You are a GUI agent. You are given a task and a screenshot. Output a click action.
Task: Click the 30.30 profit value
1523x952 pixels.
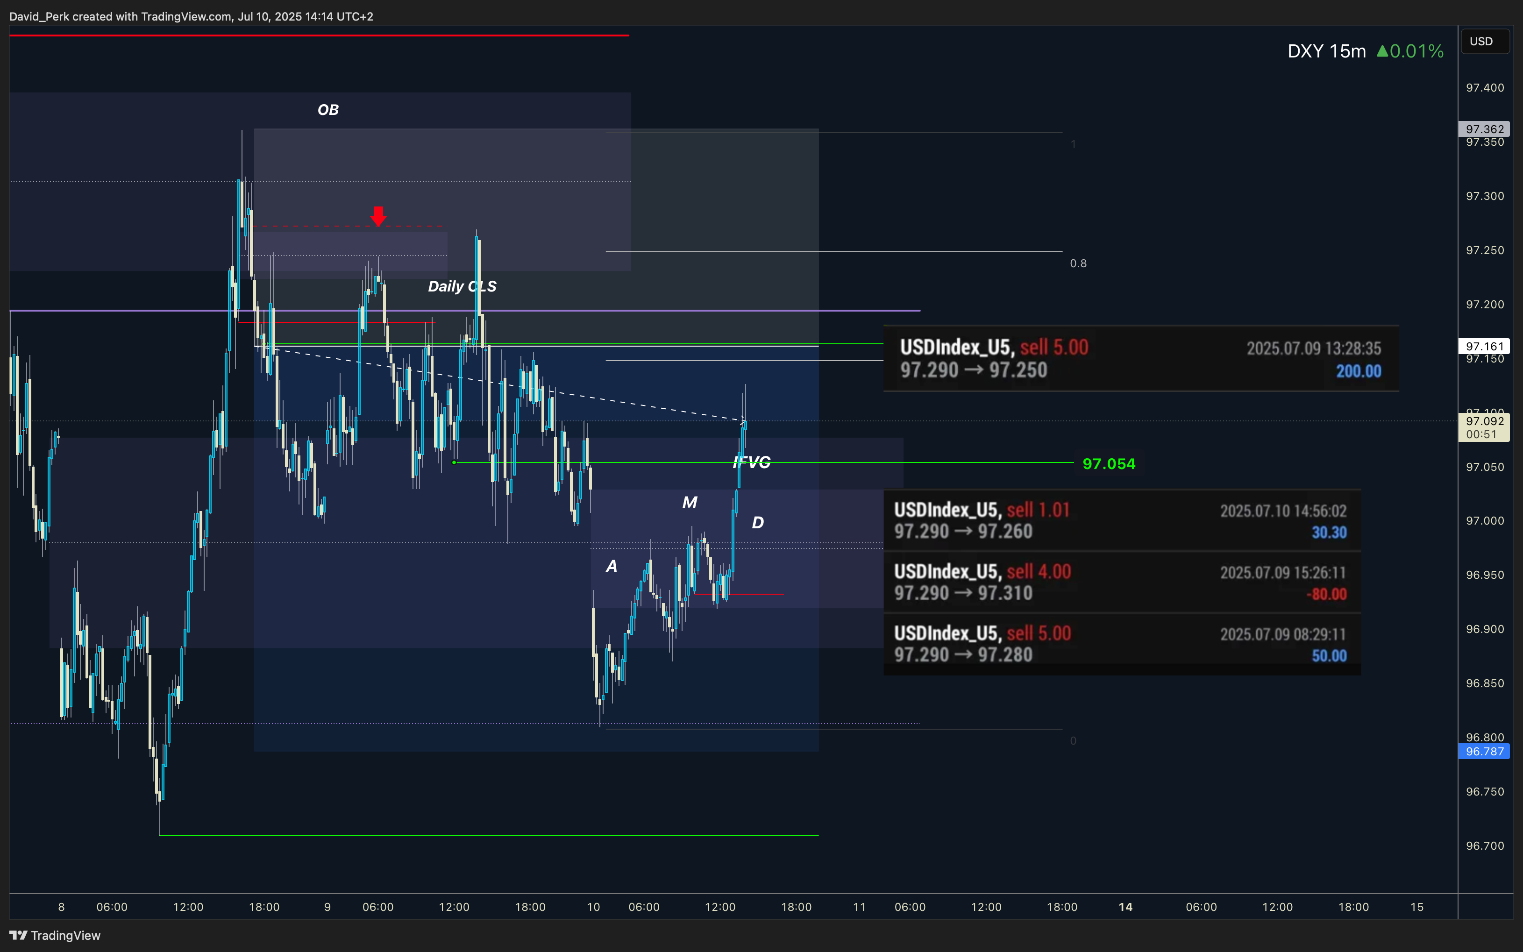pyautogui.click(x=1329, y=533)
